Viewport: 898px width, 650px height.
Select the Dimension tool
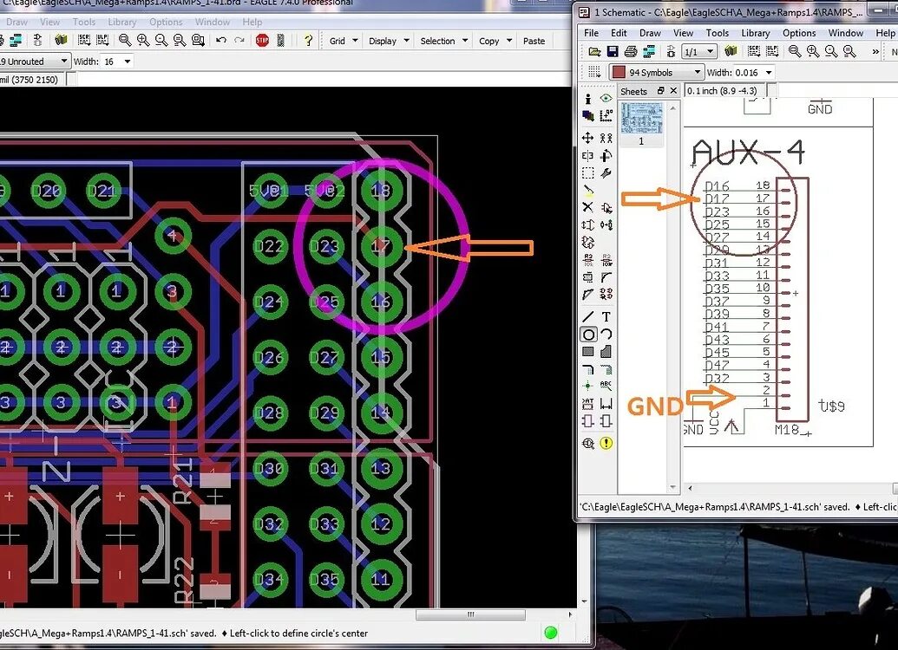(x=606, y=404)
